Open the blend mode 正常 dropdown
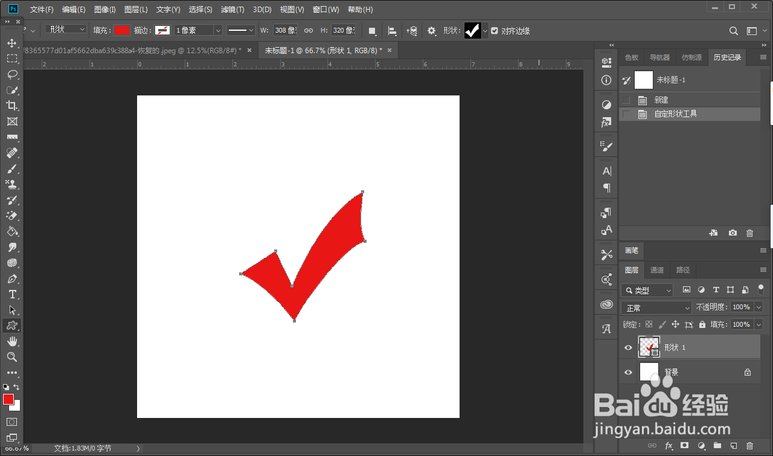The height and width of the screenshot is (456, 773). tap(656, 307)
